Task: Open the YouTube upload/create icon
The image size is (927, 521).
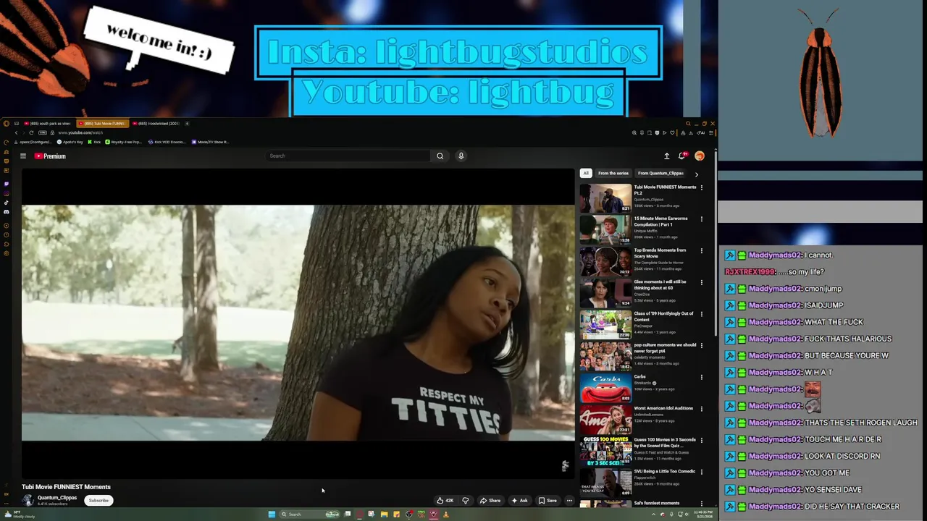Action: 666,156
